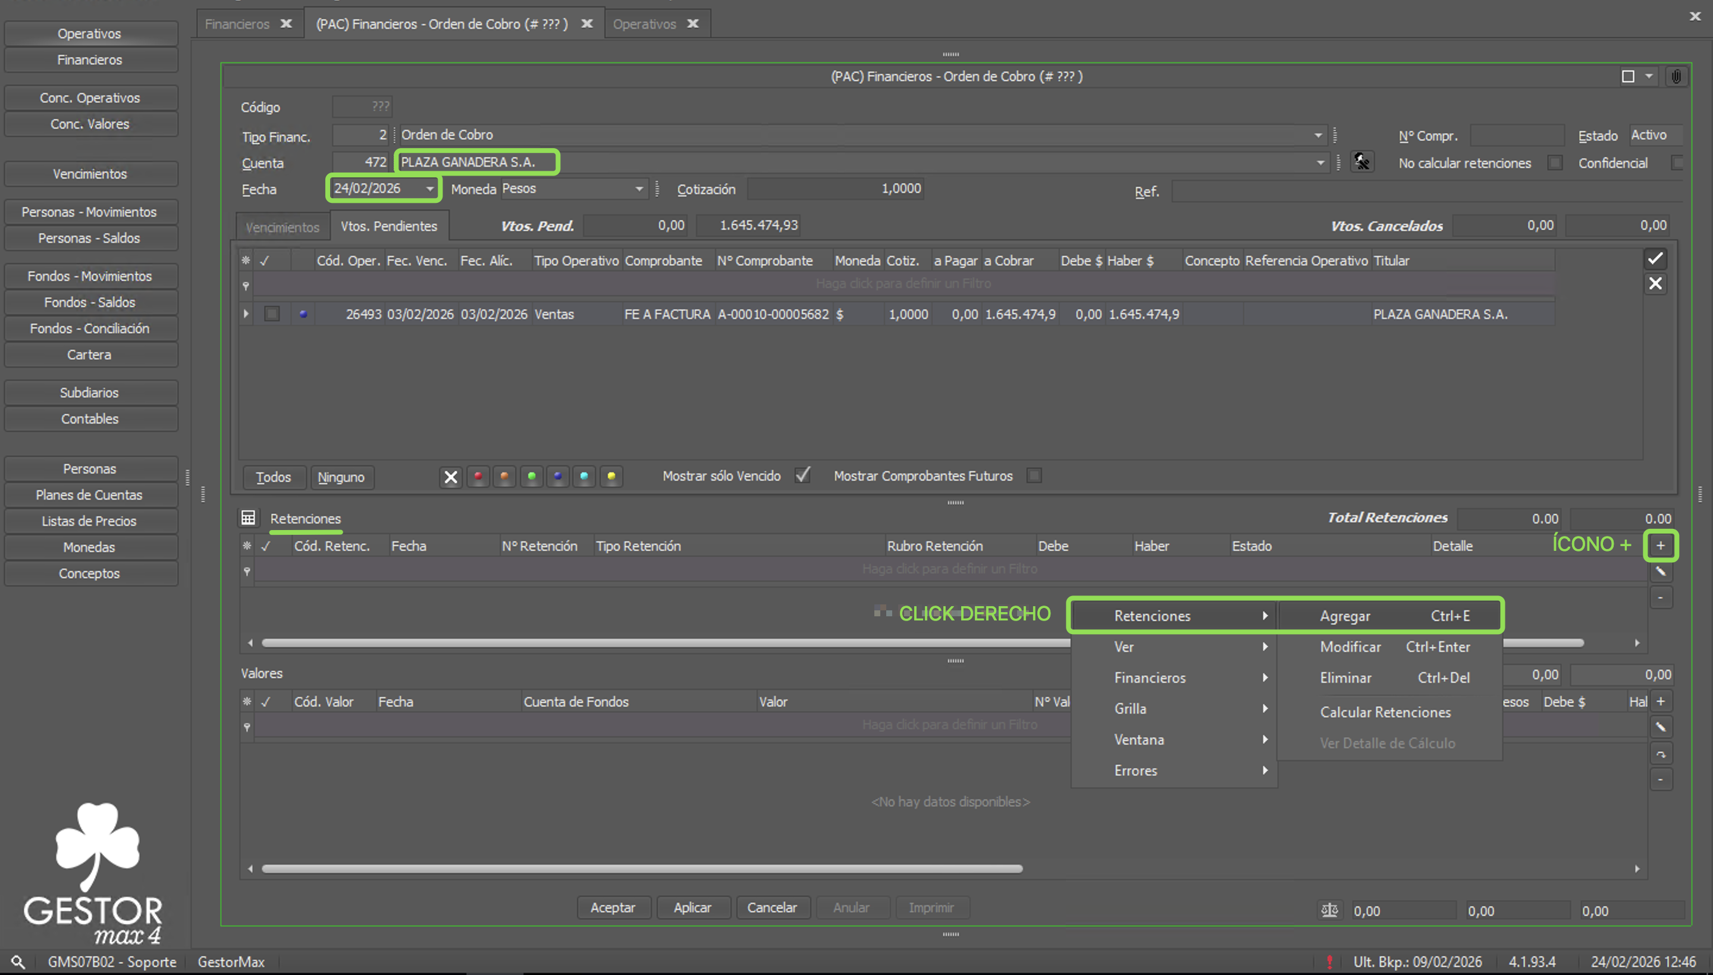Click the plus icon to add a retención
1713x975 pixels.
click(1660, 546)
